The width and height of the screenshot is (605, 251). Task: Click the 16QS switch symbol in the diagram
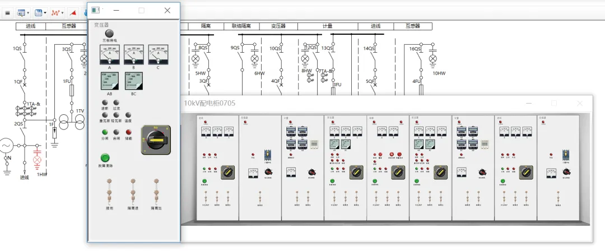point(421,57)
